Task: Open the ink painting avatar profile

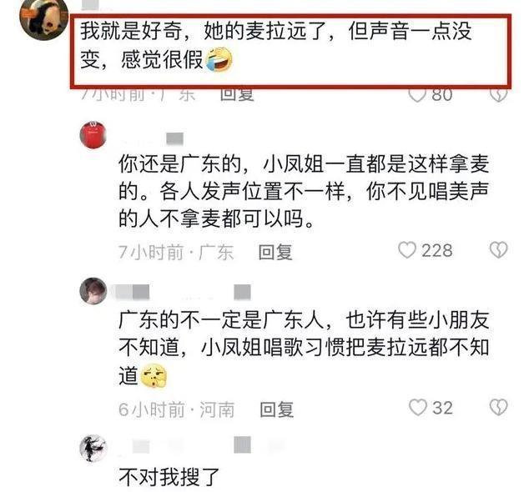Action: click(x=93, y=448)
